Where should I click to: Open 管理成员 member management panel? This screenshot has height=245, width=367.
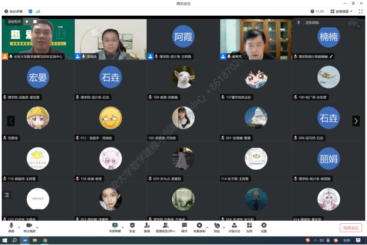(165, 227)
